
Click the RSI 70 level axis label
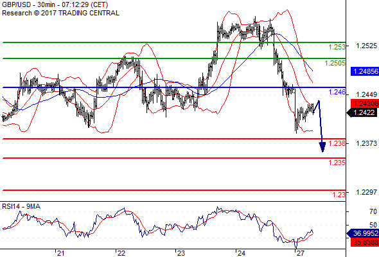[x=373, y=211]
